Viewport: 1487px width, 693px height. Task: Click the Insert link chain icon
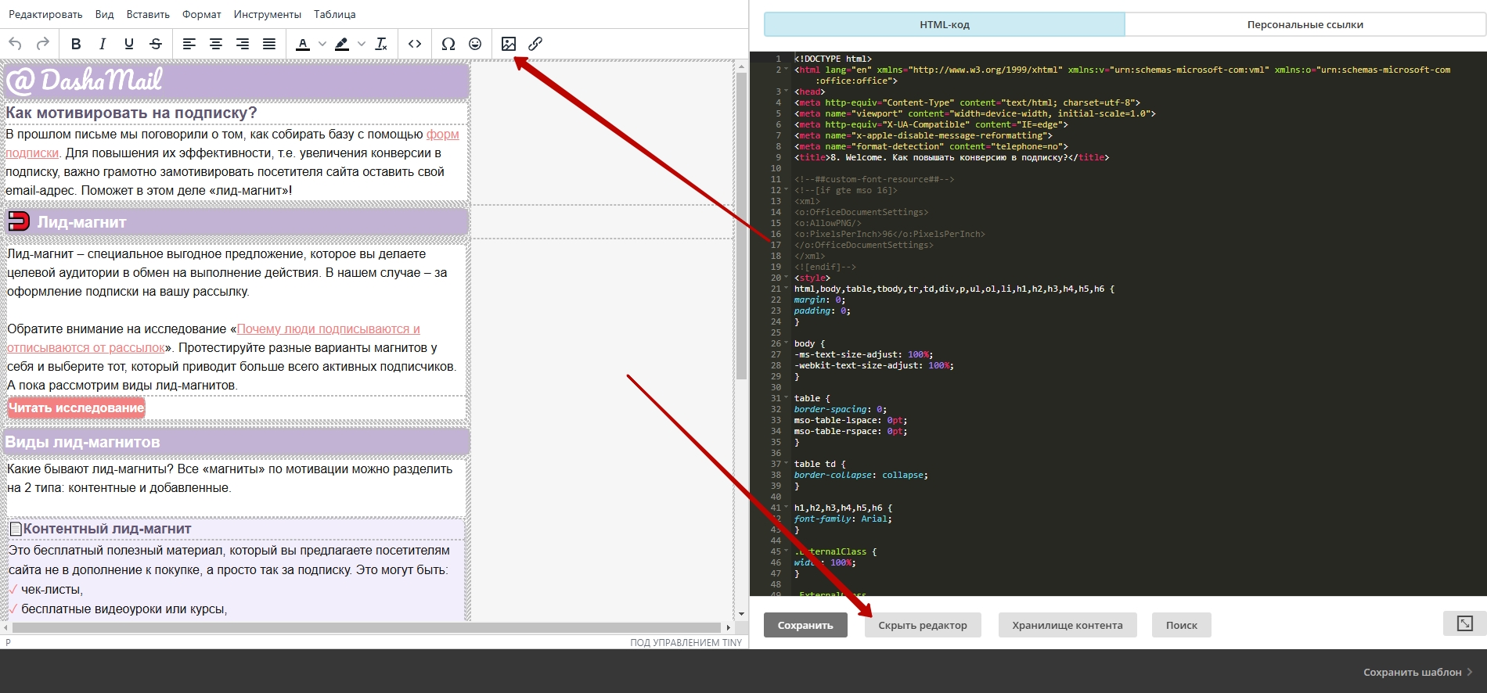[x=535, y=44]
